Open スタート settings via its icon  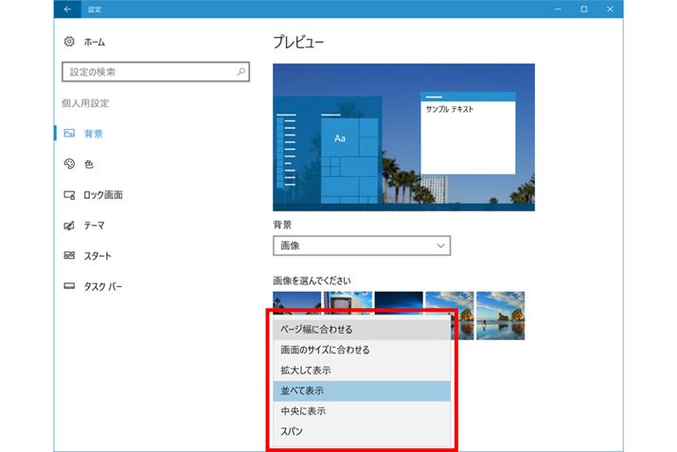pos(69,256)
